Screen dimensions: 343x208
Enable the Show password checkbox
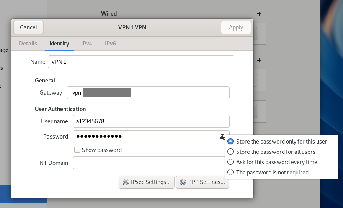click(x=77, y=150)
